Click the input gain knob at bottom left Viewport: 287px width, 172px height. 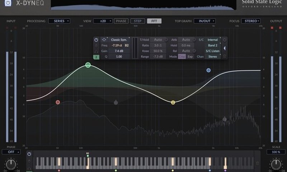click(x=11, y=164)
